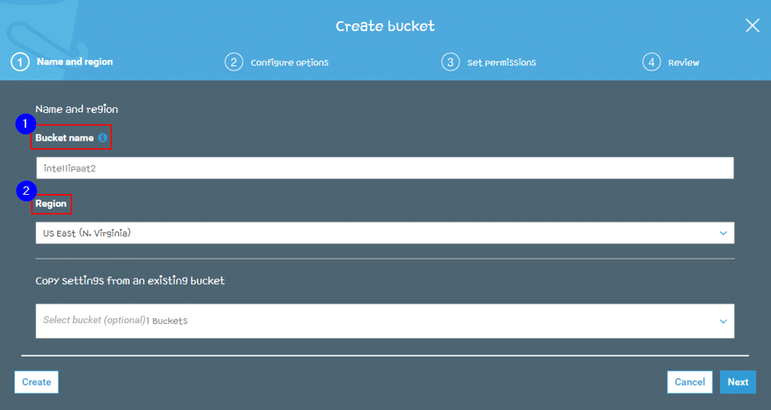Click step 2 circle icon

coord(234,62)
